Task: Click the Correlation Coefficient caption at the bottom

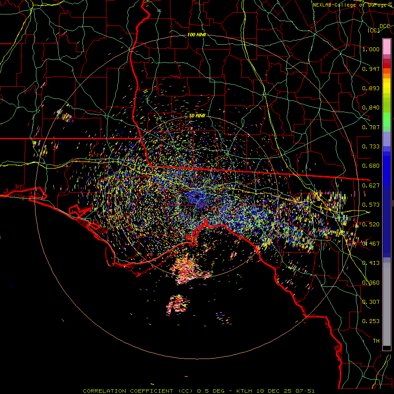Action: click(x=199, y=391)
